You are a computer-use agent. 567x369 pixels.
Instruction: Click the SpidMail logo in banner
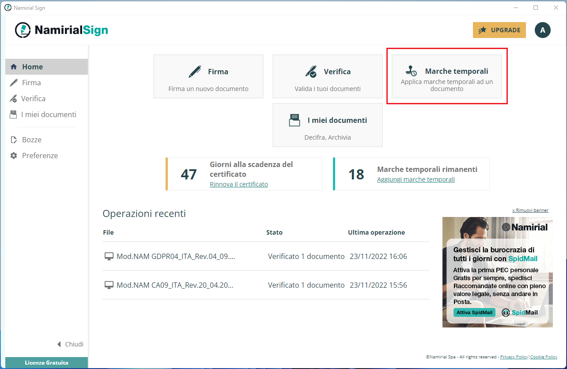tap(520, 312)
